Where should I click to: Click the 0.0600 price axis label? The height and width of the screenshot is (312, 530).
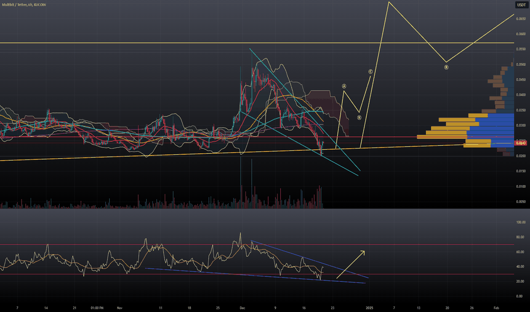(x=520, y=34)
